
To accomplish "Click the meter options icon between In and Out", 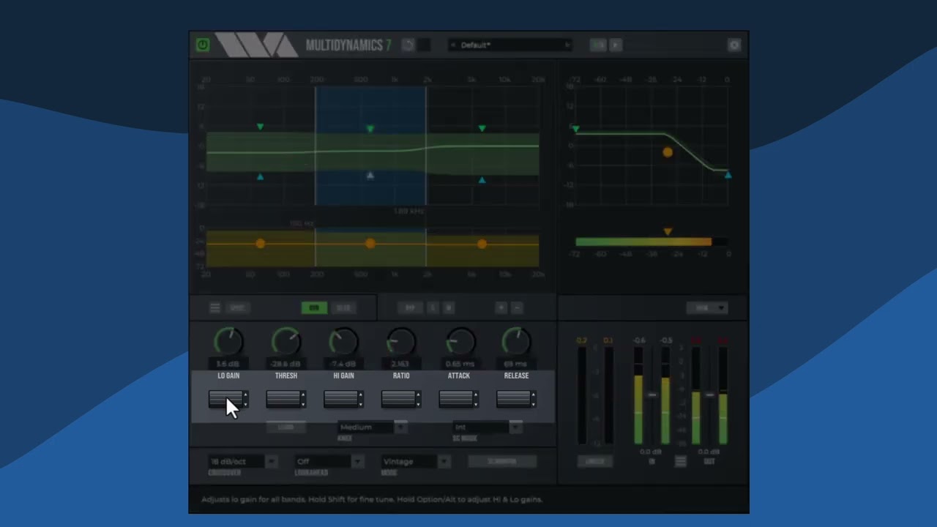I will pos(681,461).
